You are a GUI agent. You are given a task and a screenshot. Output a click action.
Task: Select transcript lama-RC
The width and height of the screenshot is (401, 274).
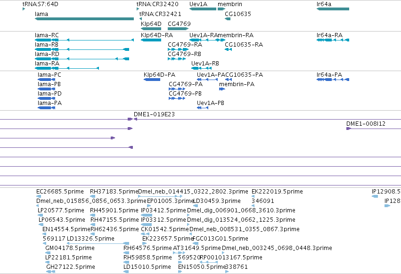coord(84,40)
